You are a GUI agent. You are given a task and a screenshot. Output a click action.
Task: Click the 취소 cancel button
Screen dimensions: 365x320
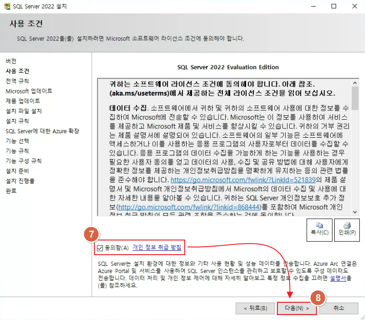(339, 308)
